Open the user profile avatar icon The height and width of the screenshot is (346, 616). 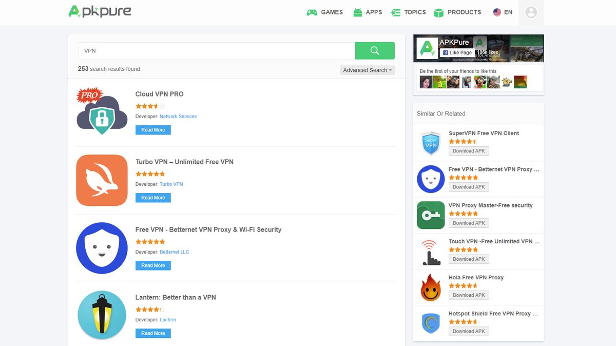531,13
